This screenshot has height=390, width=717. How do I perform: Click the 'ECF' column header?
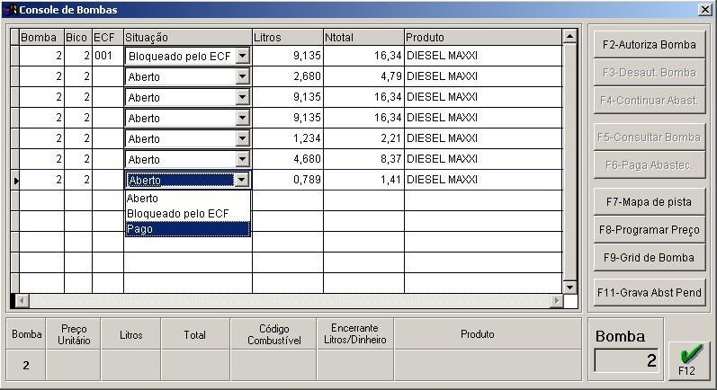(108, 37)
